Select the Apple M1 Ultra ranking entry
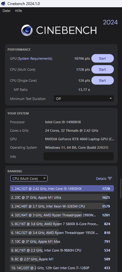Image resolution: width=122 pixels, height=272 pixels. [x=62, y=197]
